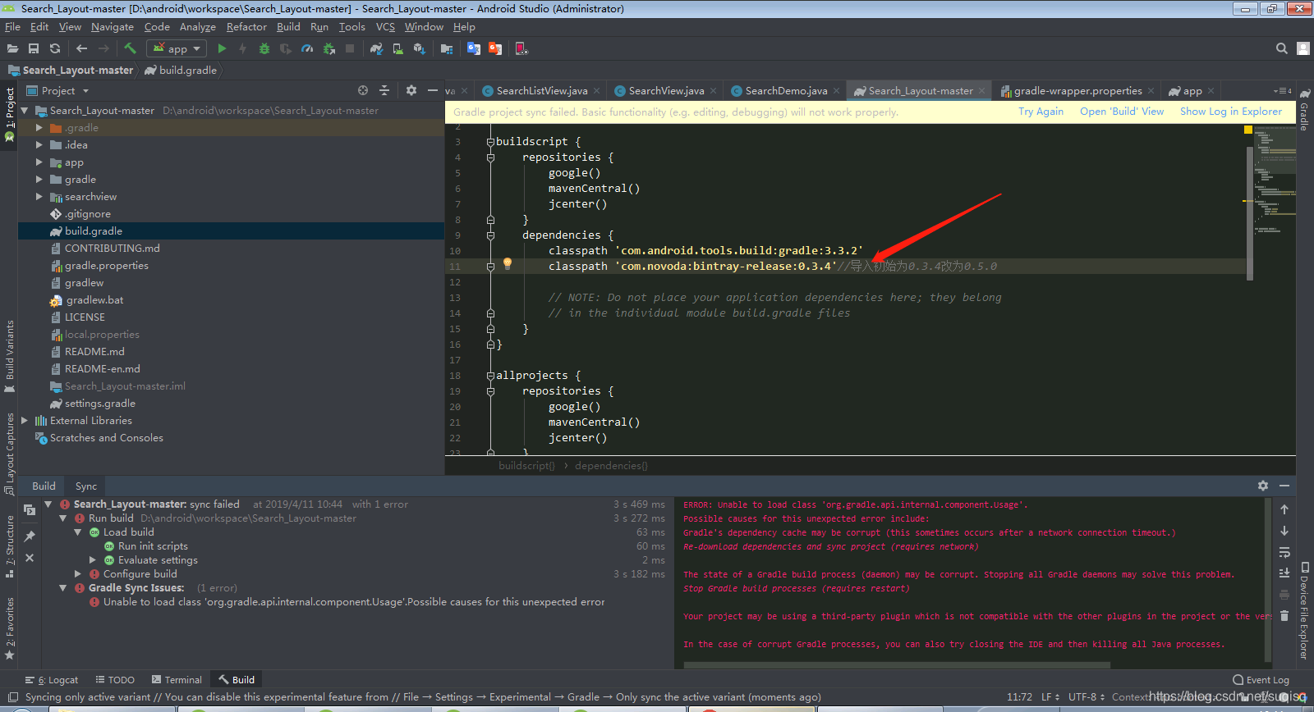
Task: Click the down arrow in error console
Action: 1284,531
